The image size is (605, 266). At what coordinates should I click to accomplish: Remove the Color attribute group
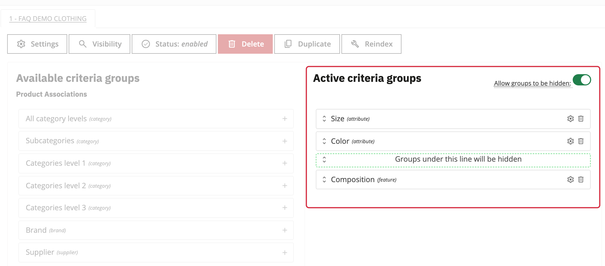pos(581,141)
